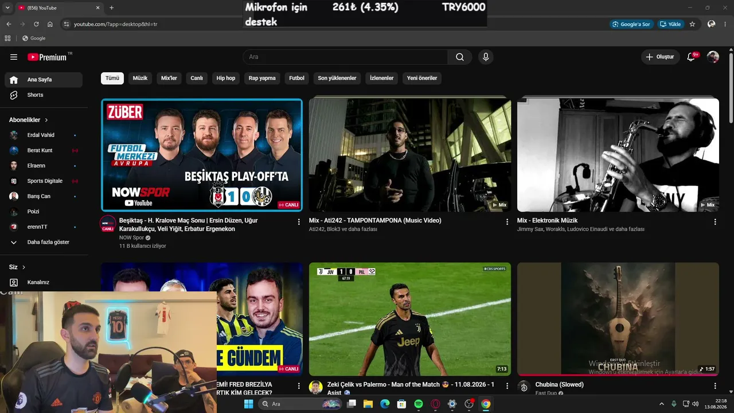Open the Chrome apps grid shortcut
This screenshot has width=734, height=413.
pos(7,38)
